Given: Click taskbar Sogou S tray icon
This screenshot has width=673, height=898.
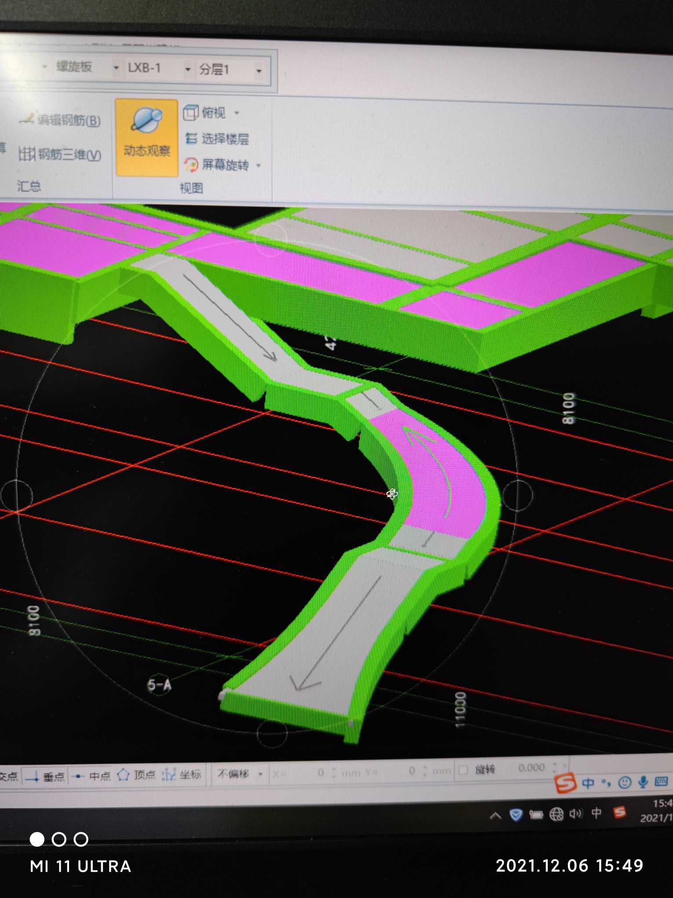Looking at the screenshot, I should 620,812.
